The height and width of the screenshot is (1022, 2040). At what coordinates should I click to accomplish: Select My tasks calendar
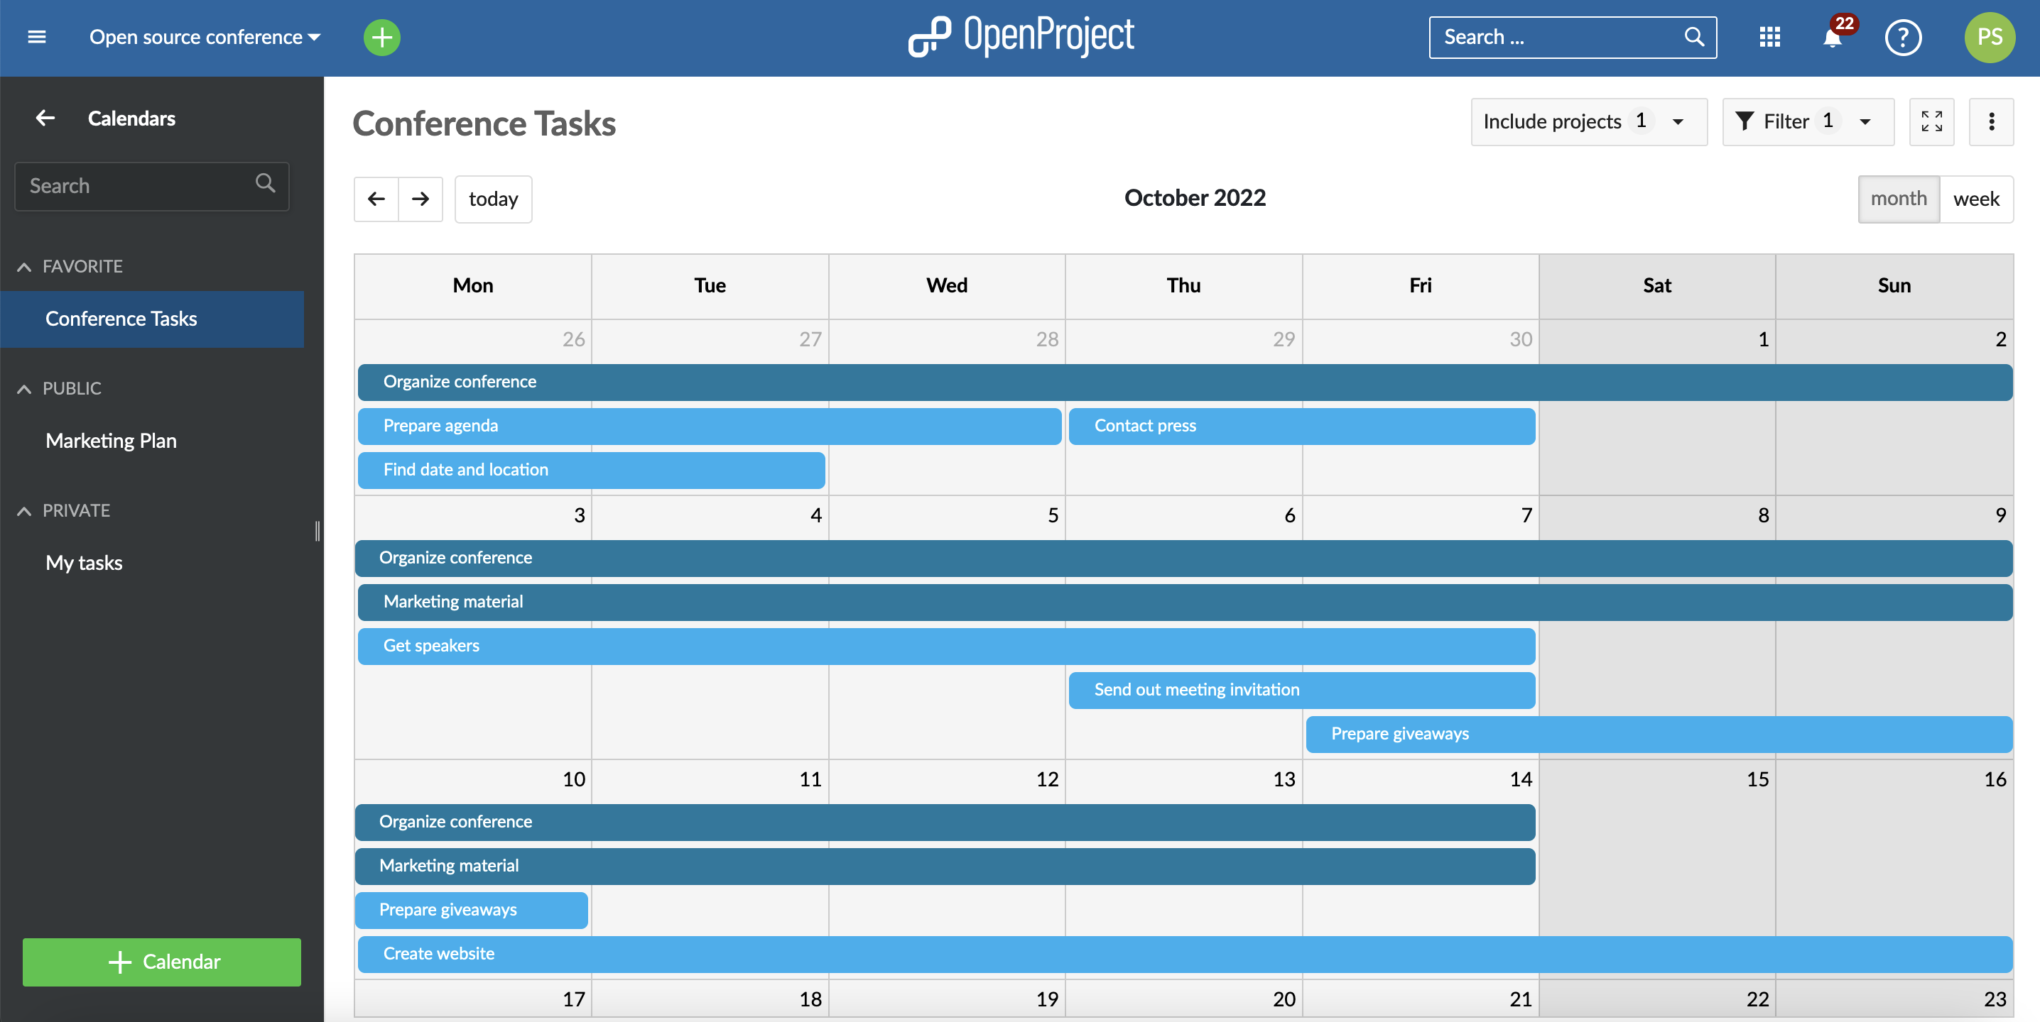84,562
